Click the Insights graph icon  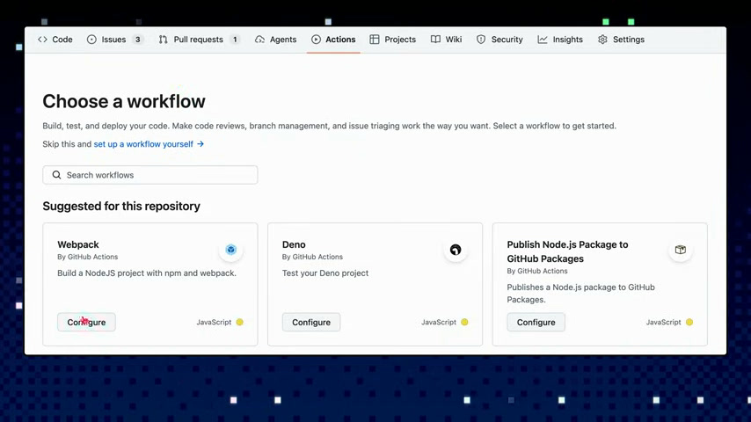click(543, 40)
